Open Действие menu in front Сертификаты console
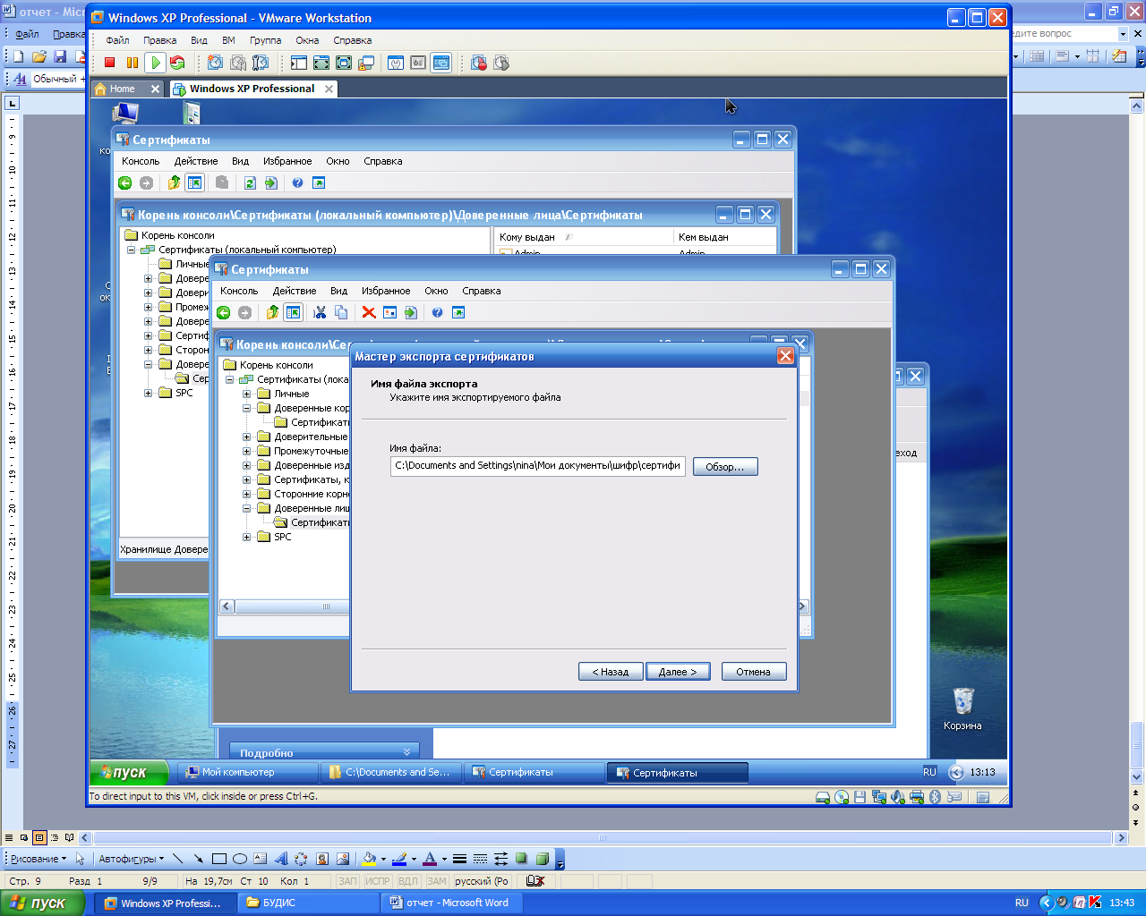Image resolution: width=1146 pixels, height=916 pixels. click(295, 291)
